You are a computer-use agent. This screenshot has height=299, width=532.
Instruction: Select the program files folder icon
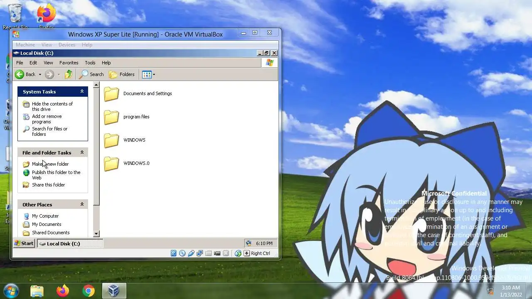coord(111,117)
